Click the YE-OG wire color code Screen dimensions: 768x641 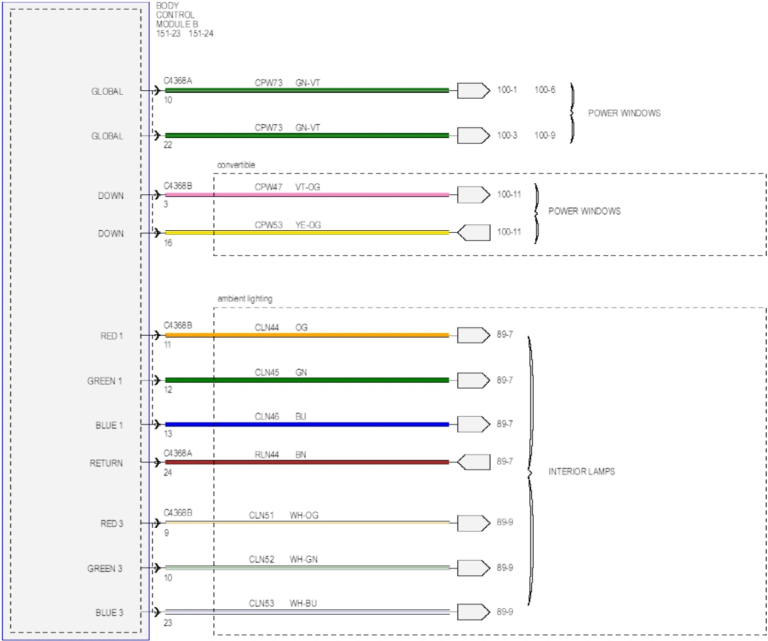tap(308, 225)
